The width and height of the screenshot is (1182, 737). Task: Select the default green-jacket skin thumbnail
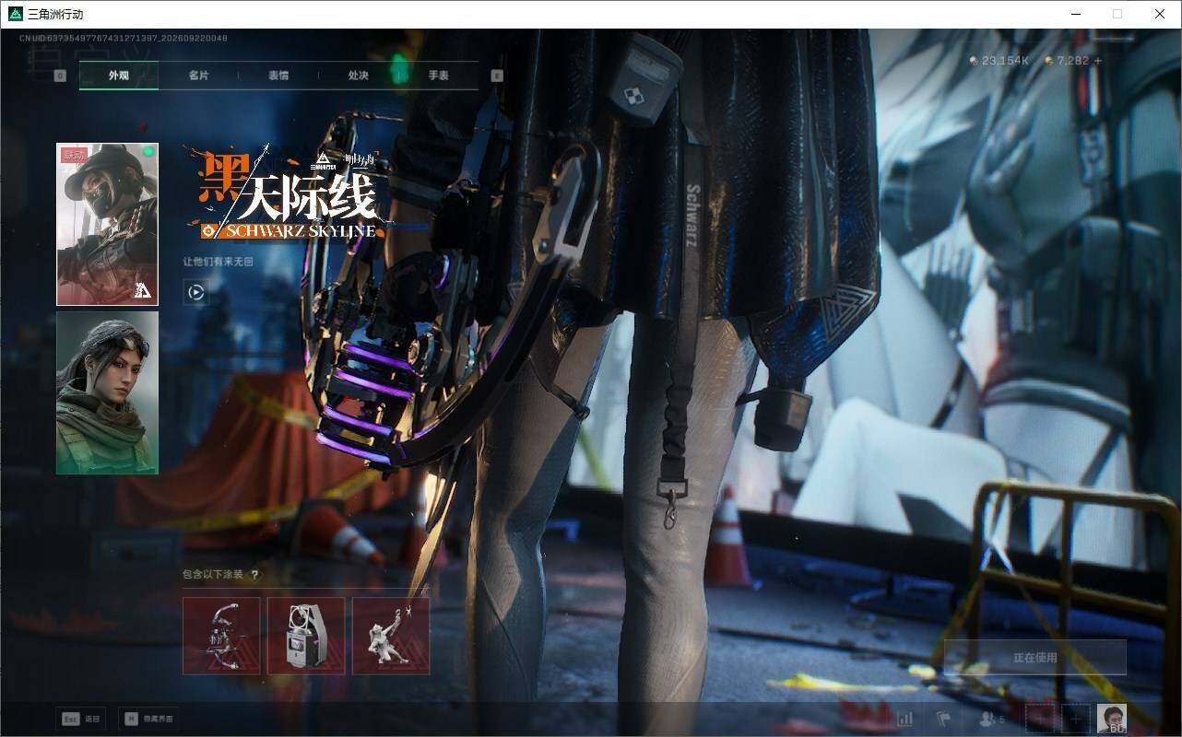click(x=107, y=392)
